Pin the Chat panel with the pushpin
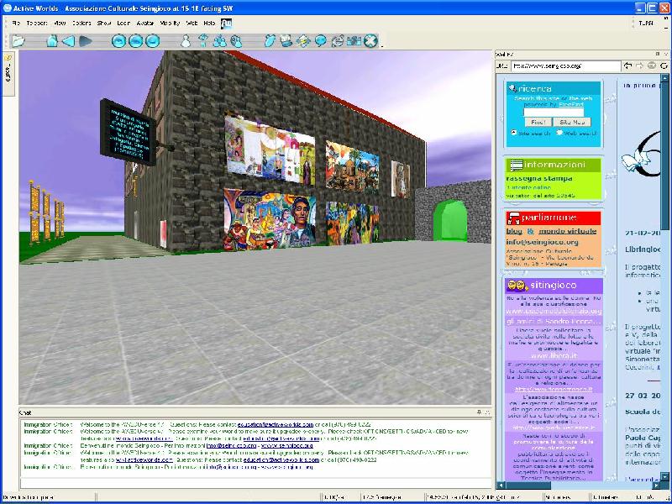 pos(479,412)
